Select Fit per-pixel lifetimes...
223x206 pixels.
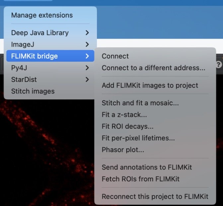point(155,138)
